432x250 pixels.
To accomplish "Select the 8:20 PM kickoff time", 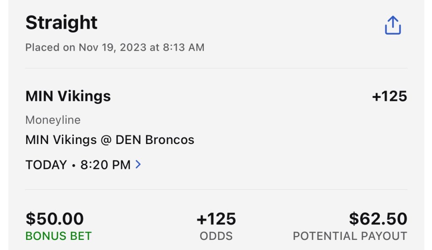I will click(105, 165).
